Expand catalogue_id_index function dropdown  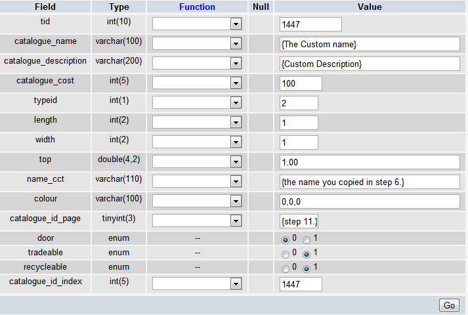197,283
